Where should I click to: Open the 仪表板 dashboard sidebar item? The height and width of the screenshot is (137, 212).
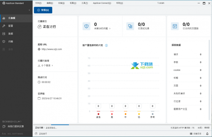pos(16,18)
